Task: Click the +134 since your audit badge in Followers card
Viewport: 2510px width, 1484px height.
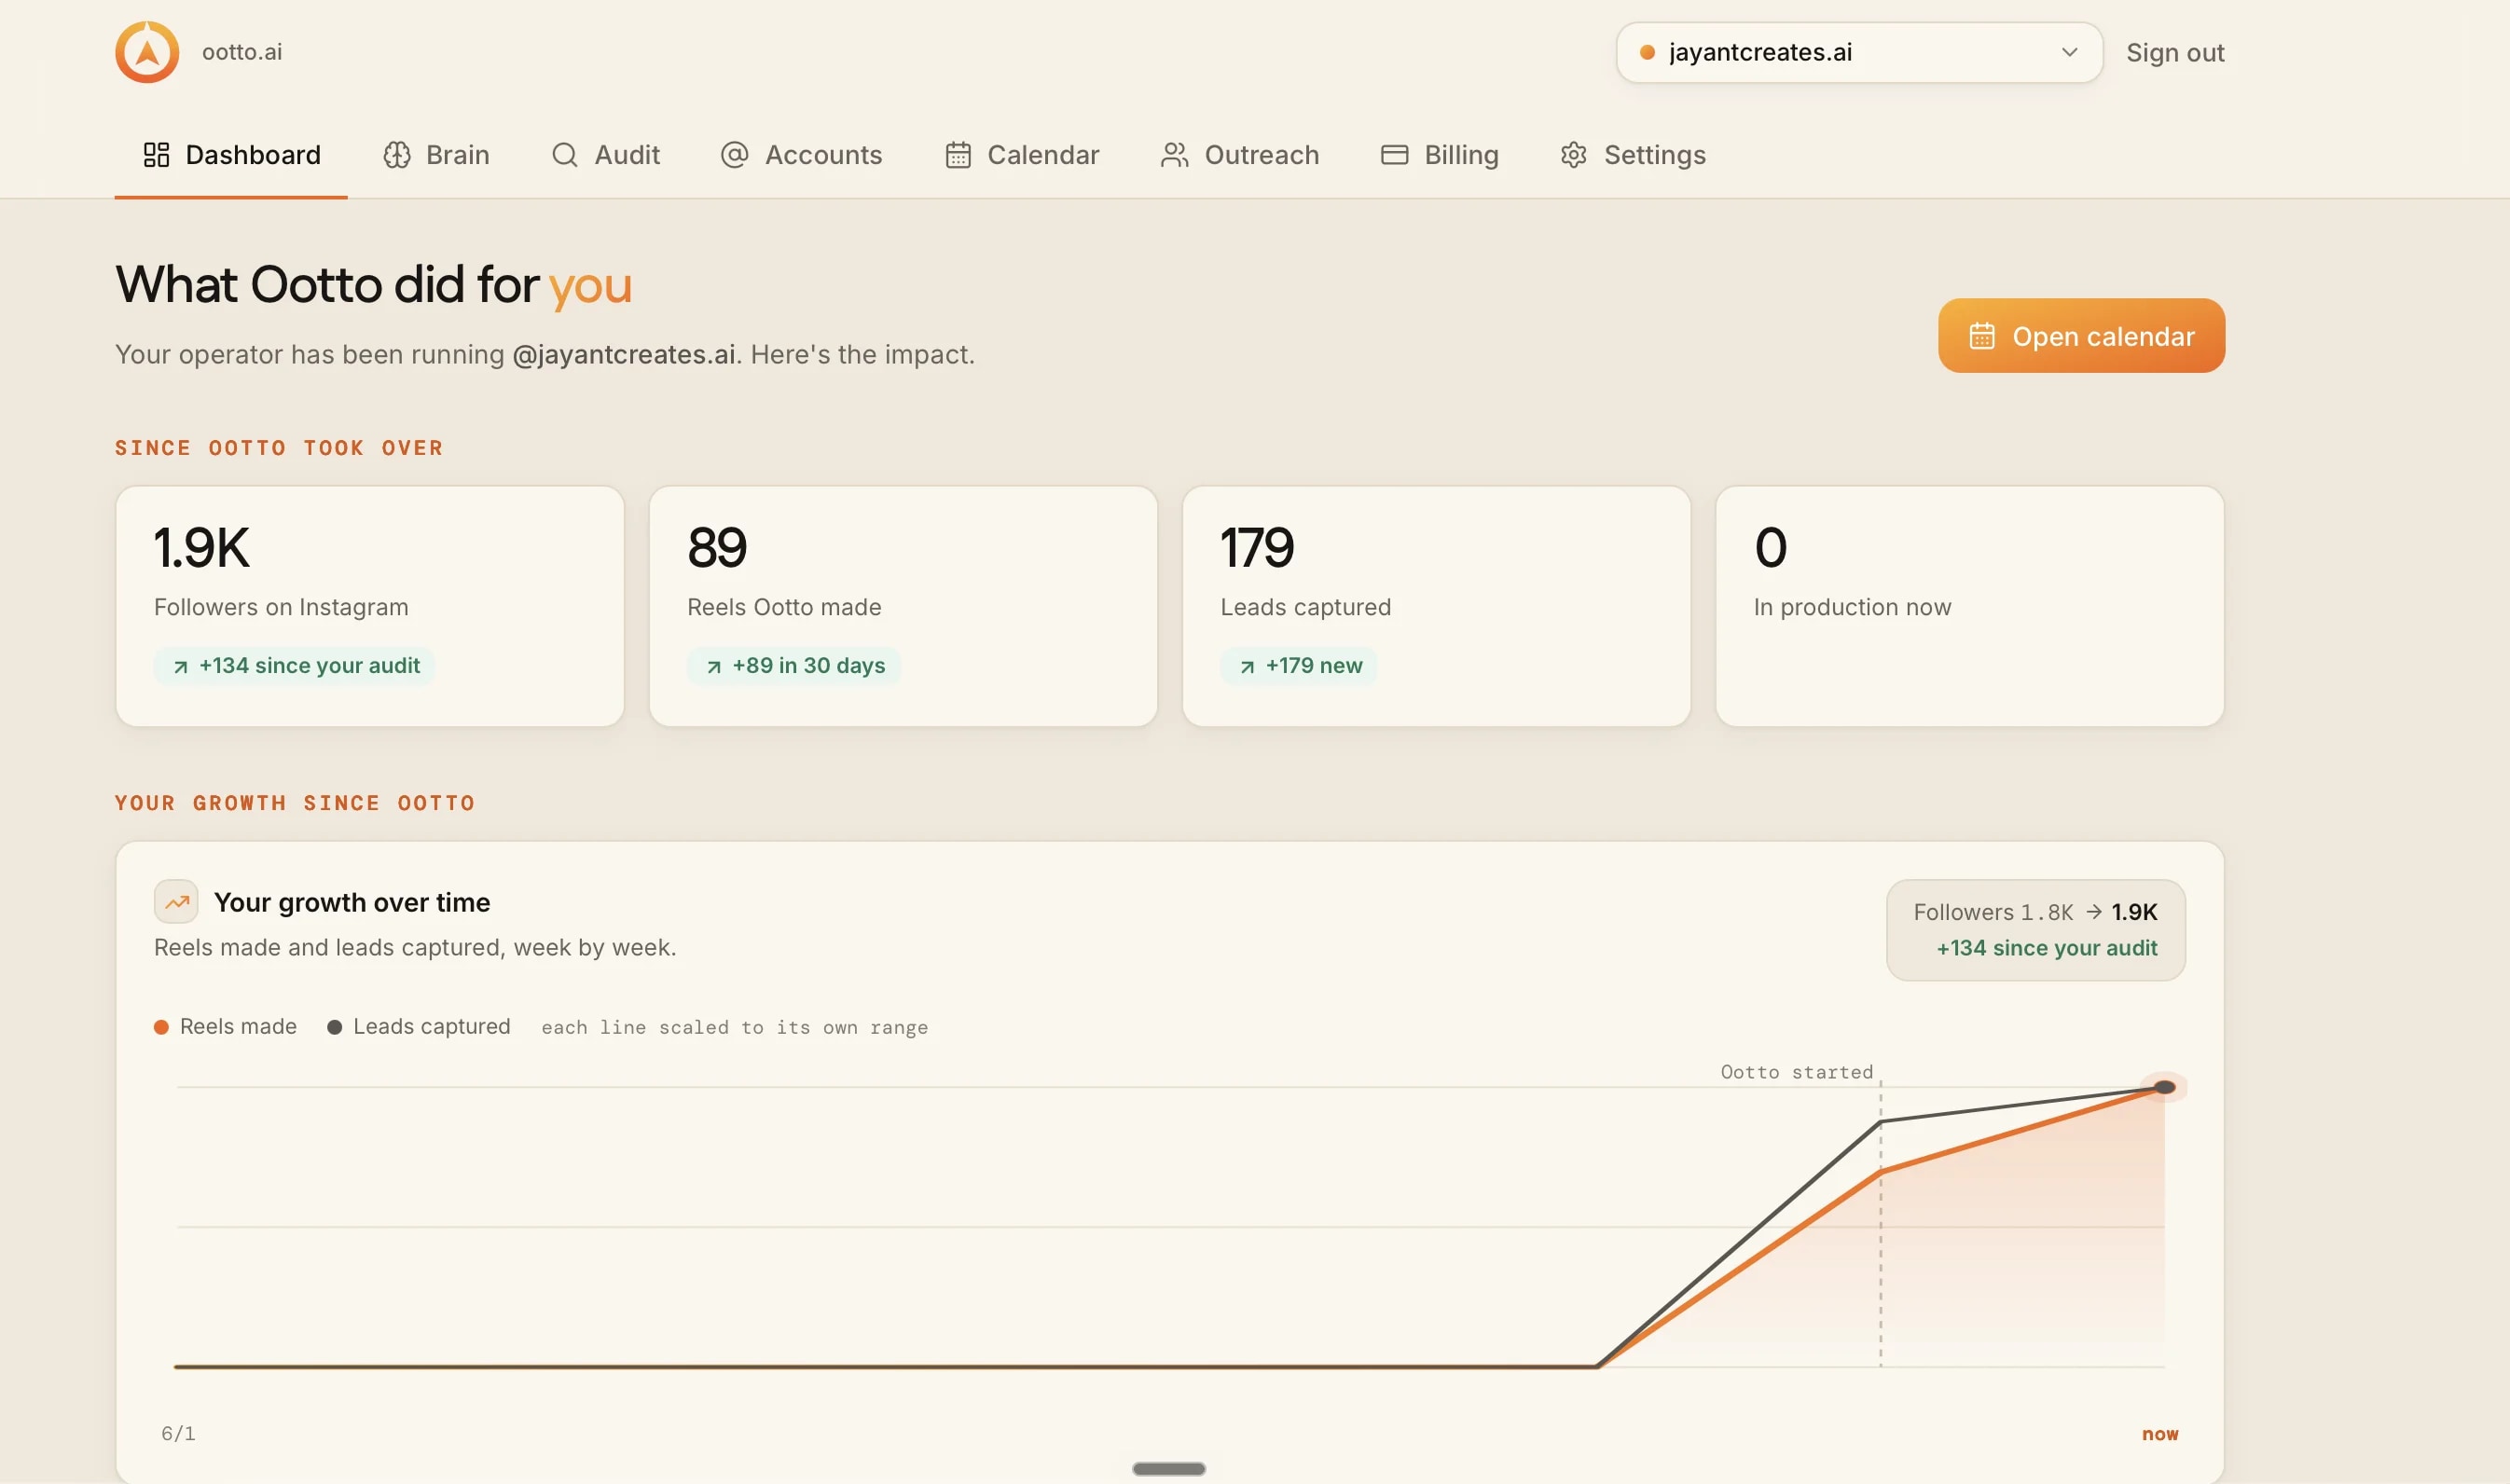Action: [x=294, y=666]
